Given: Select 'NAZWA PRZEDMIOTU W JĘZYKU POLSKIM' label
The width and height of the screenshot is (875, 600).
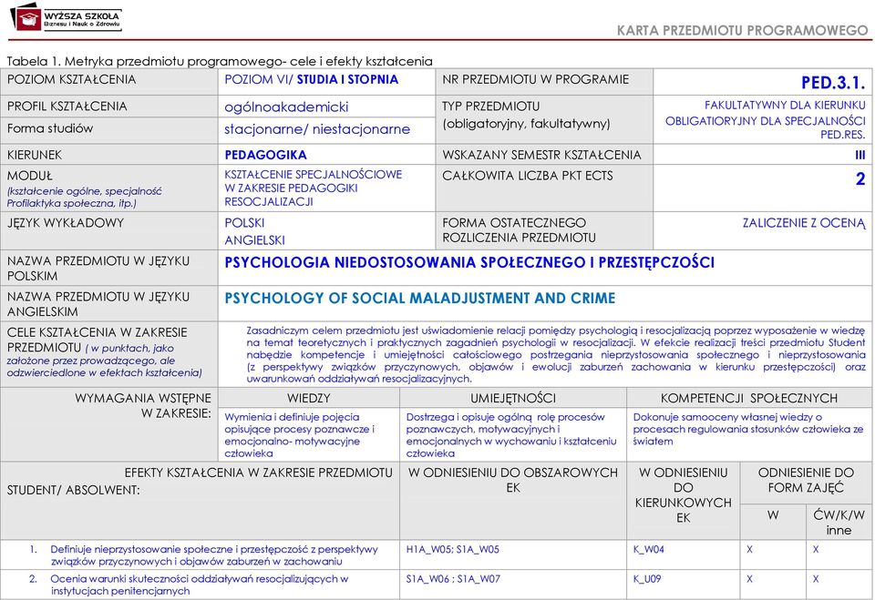Looking at the screenshot, I should click(98, 269).
